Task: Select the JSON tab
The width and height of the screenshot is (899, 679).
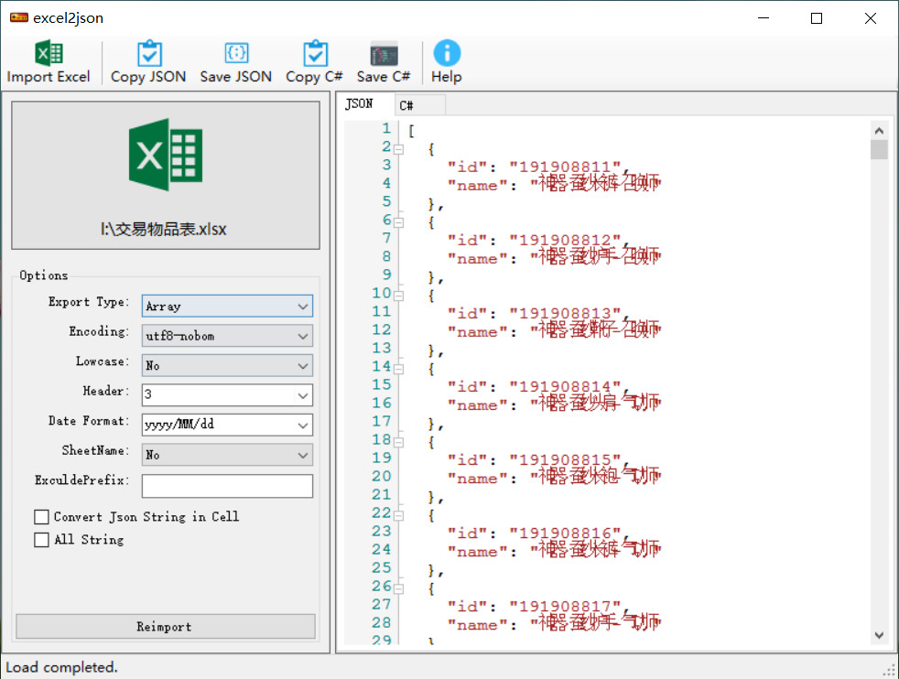Action: point(359,104)
